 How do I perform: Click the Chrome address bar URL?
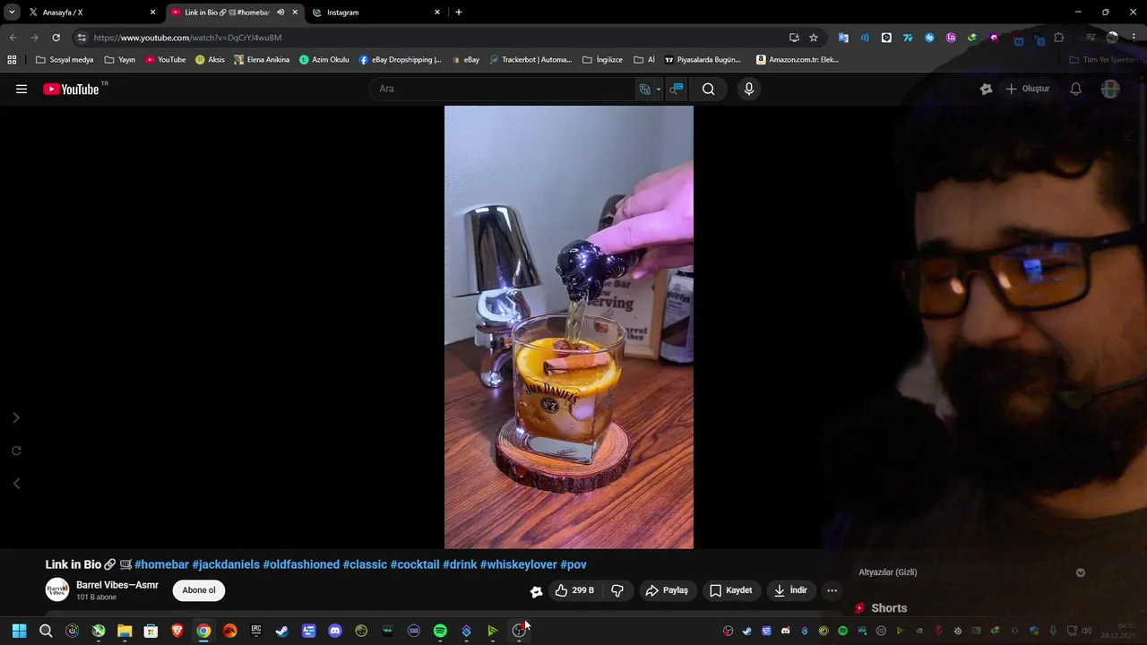click(187, 38)
